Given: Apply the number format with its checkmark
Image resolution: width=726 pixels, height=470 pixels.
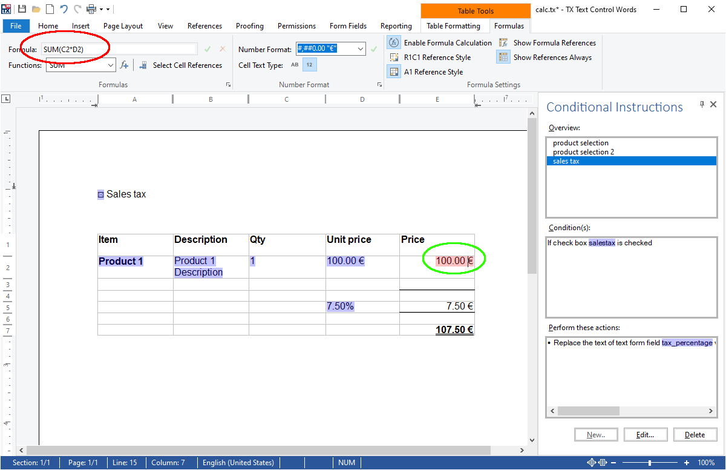Looking at the screenshot, I should tap(374, 49).
